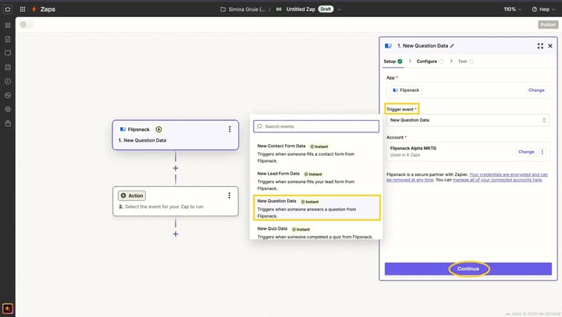The width and height of the screenshot is (562, 317).
Task: Open the calendar icon in sidebar
Action: pyautogui.click(x=8, y=67)
